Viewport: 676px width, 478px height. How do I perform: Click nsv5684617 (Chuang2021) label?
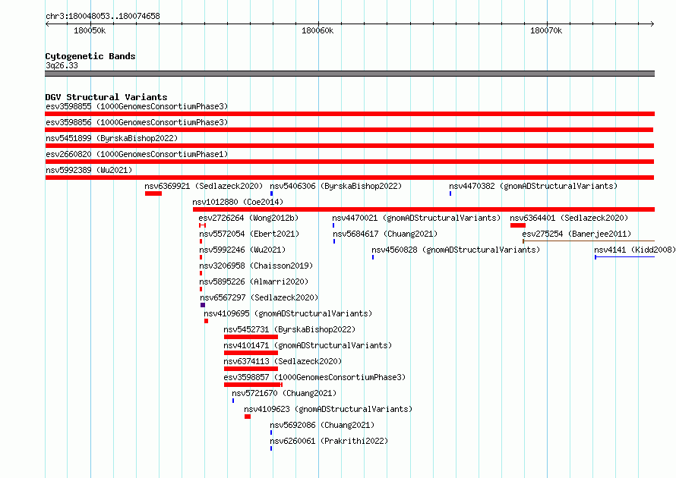[385, 234]
